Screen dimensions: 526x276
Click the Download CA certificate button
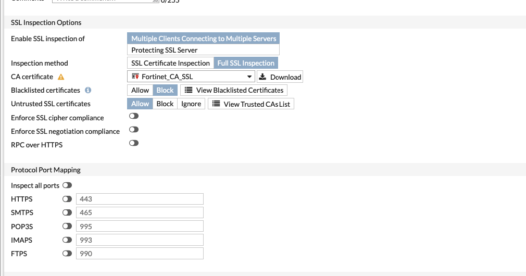[x=280, y=77]
